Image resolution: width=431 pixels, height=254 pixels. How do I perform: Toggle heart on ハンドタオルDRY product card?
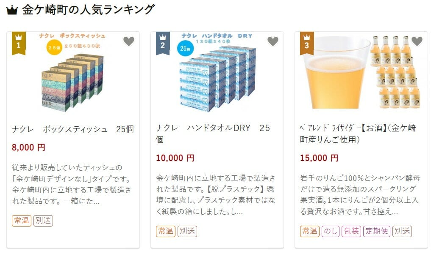273,41
